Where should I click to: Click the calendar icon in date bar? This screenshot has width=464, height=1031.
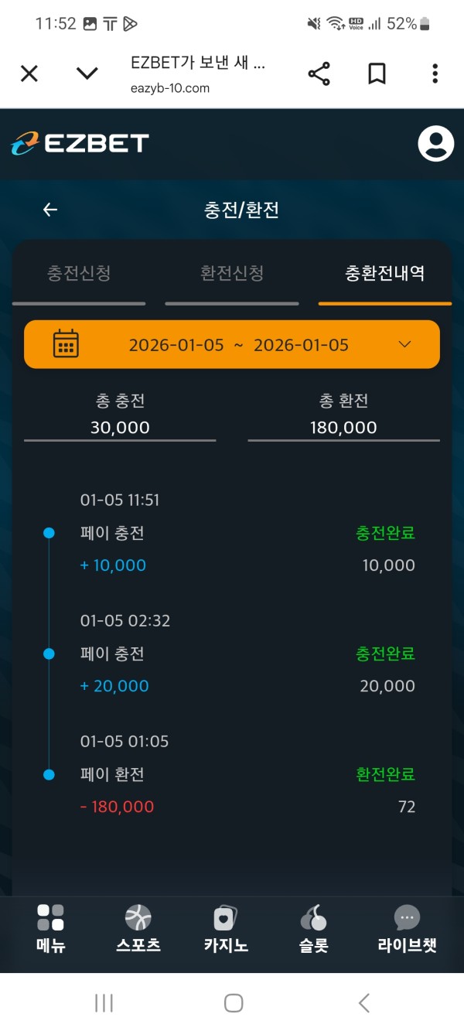point(66,343)
